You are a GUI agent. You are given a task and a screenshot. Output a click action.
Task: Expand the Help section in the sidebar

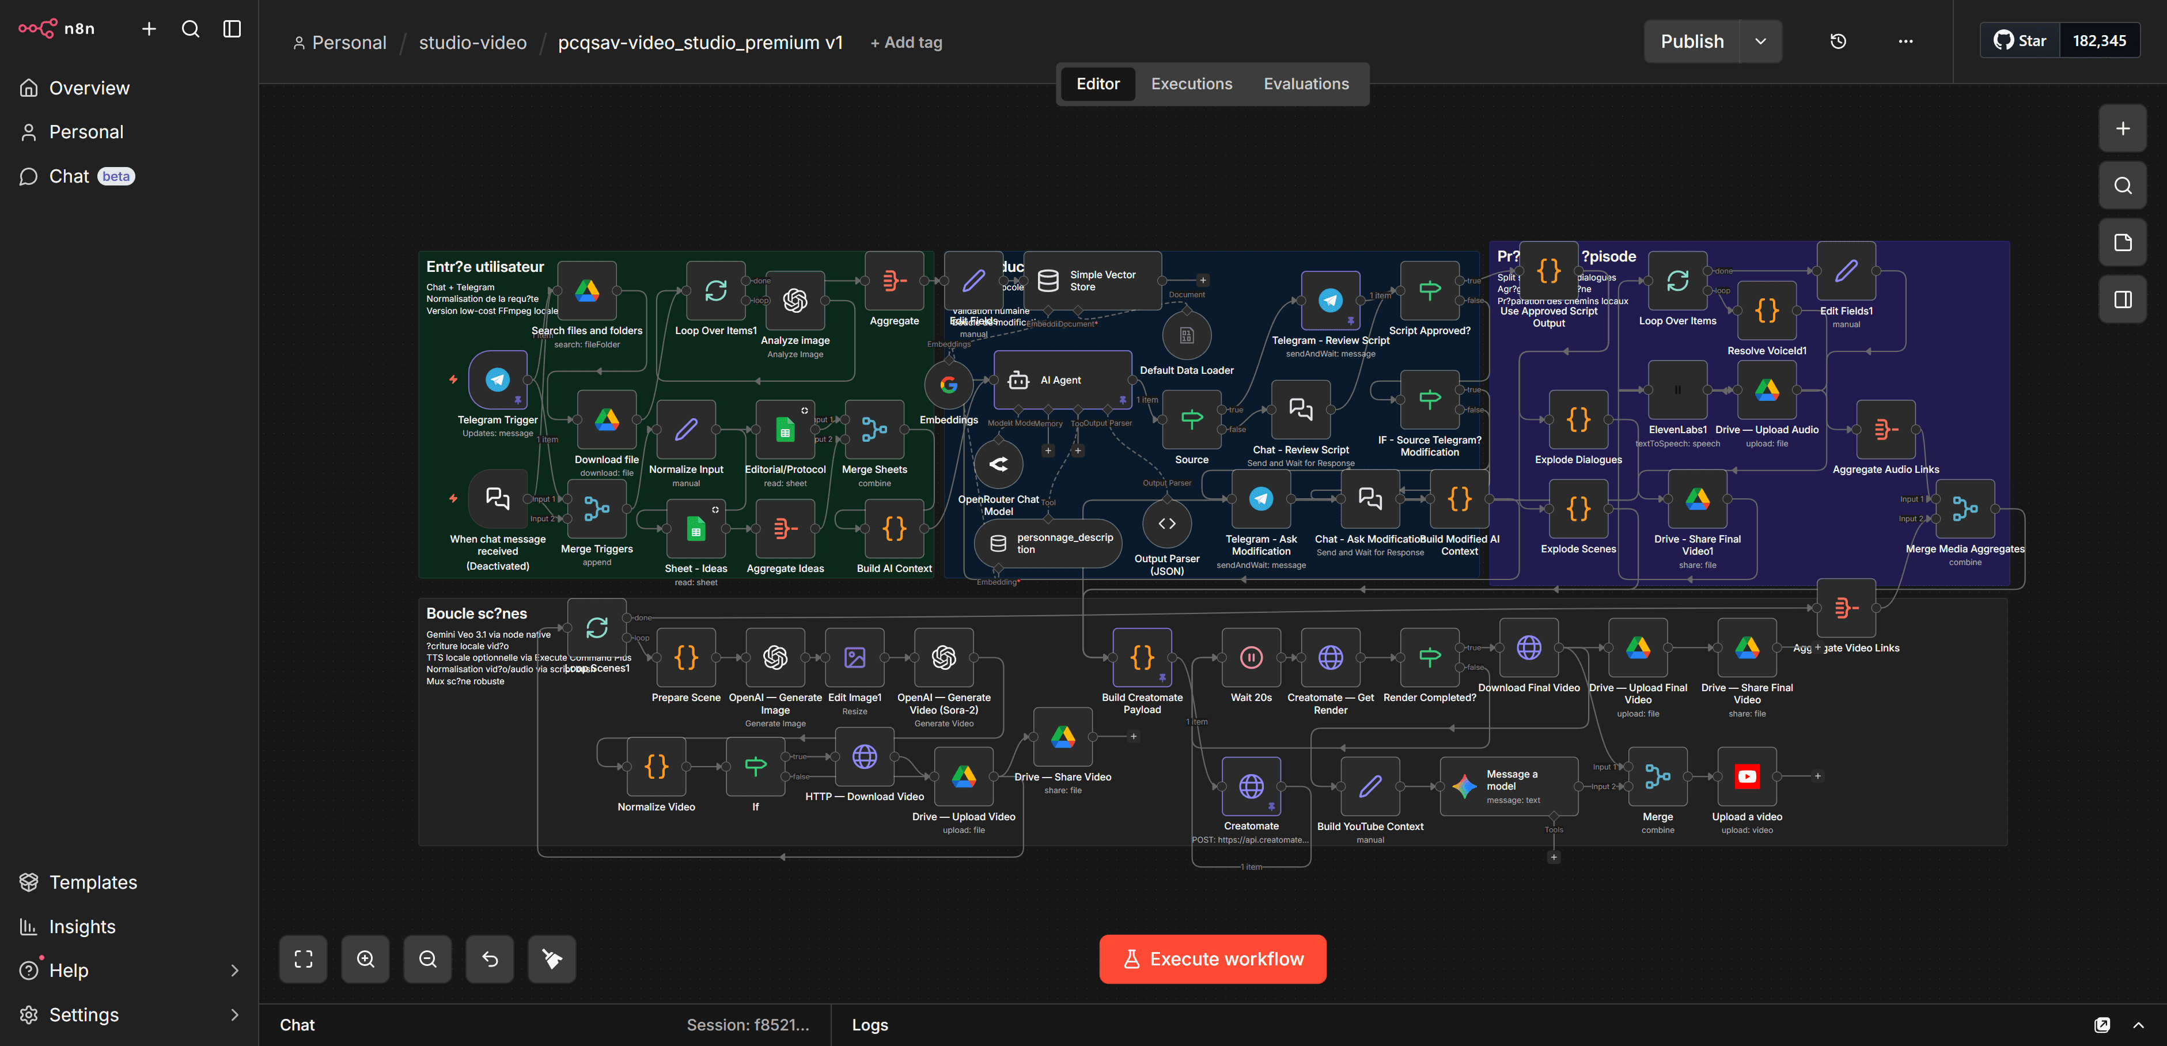click(236, 971)
